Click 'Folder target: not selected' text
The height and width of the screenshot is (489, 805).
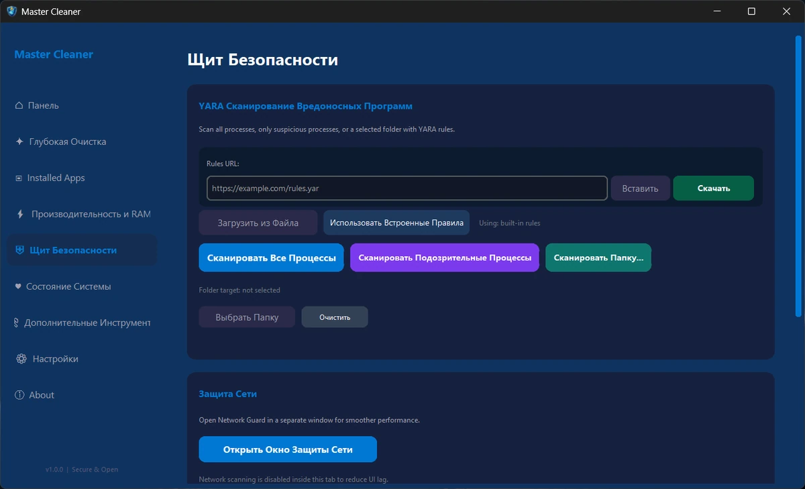(x=239, y=290)
